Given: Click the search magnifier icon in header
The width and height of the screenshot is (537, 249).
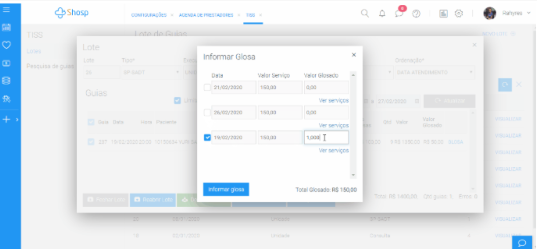Looking at the screenshot, I should point(365,14).
